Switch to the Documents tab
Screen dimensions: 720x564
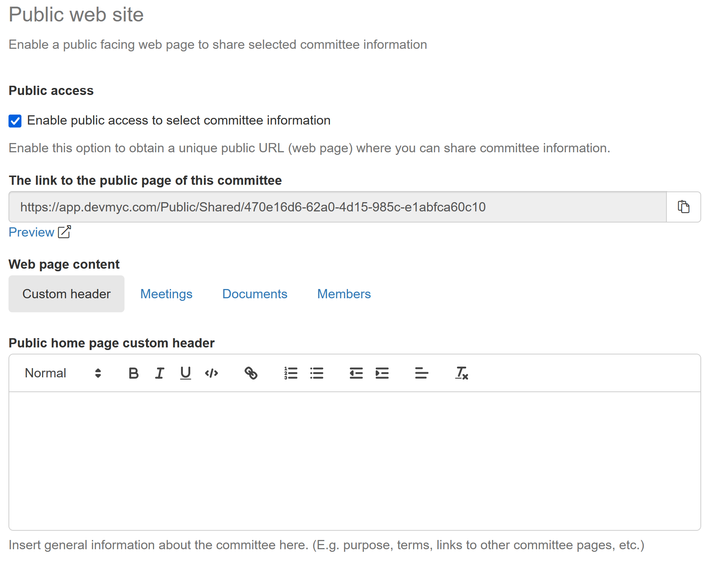(255, 294)
